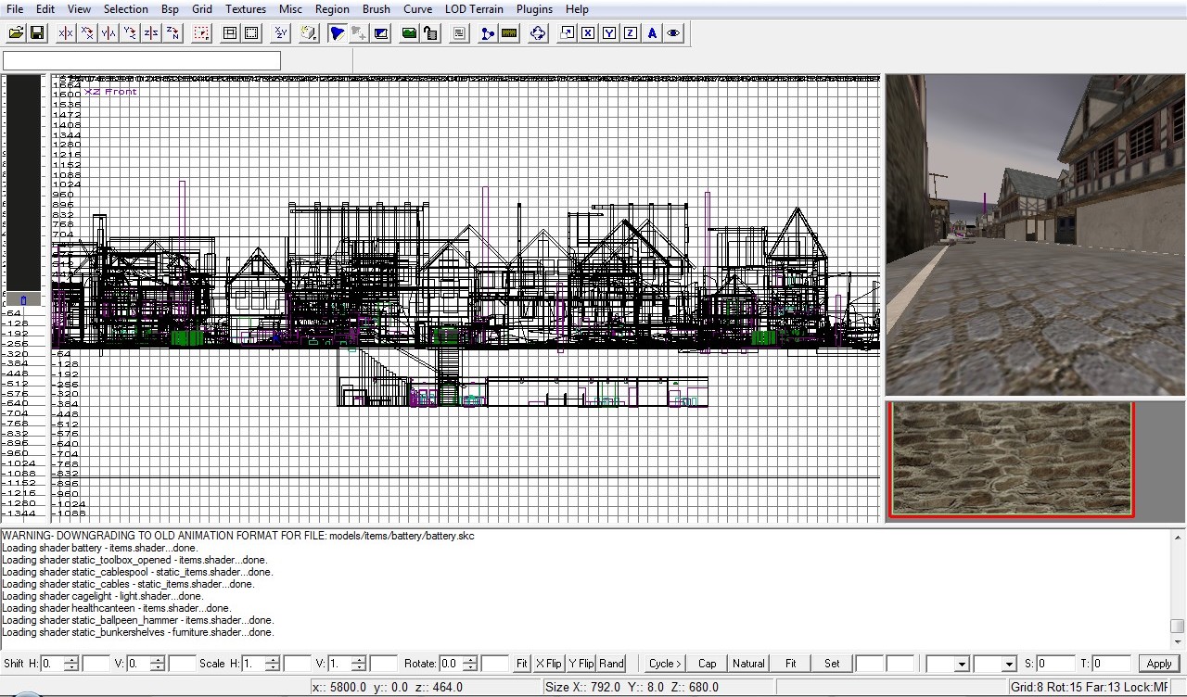Toggle the eye visibility toolbar icon
The image size is (1187, 697).
click(673, 33)
